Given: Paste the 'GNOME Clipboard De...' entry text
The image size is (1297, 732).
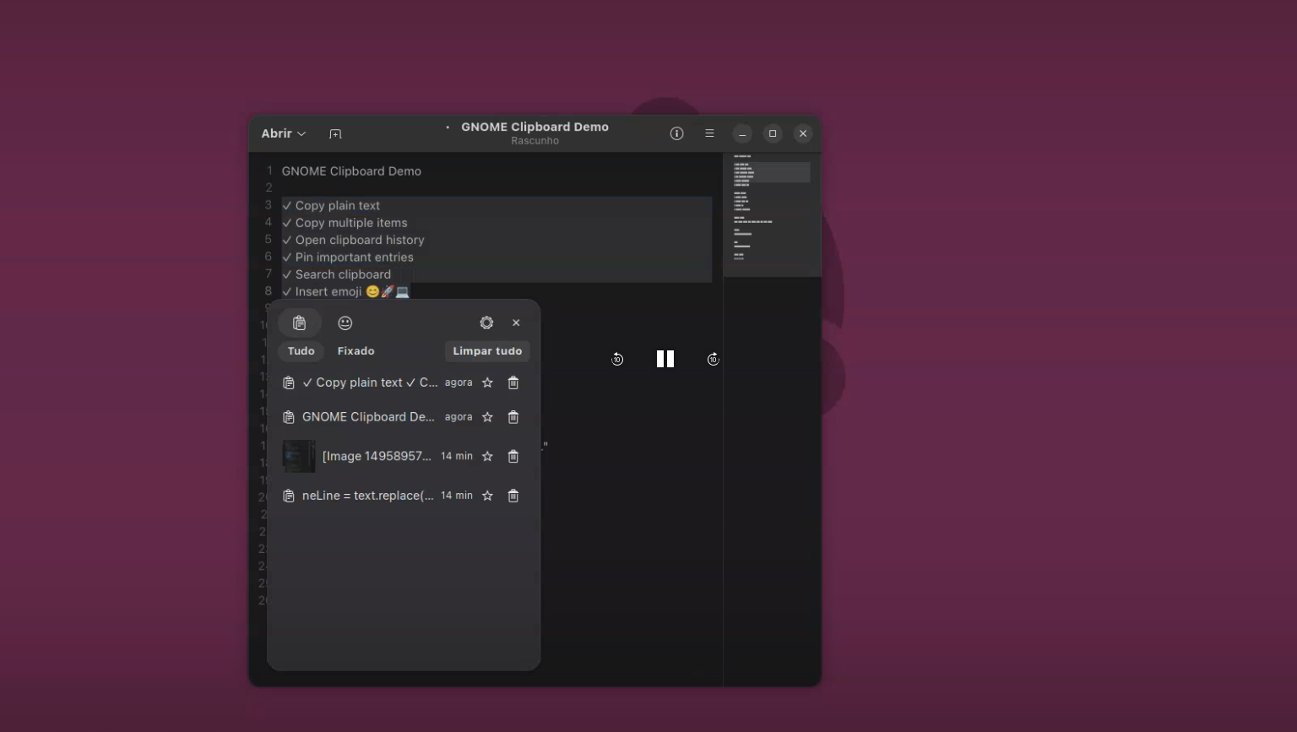Looking at the screenshot, I should (x=368, y=417).
